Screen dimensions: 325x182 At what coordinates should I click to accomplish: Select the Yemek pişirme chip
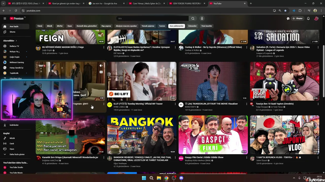[148, 26]
